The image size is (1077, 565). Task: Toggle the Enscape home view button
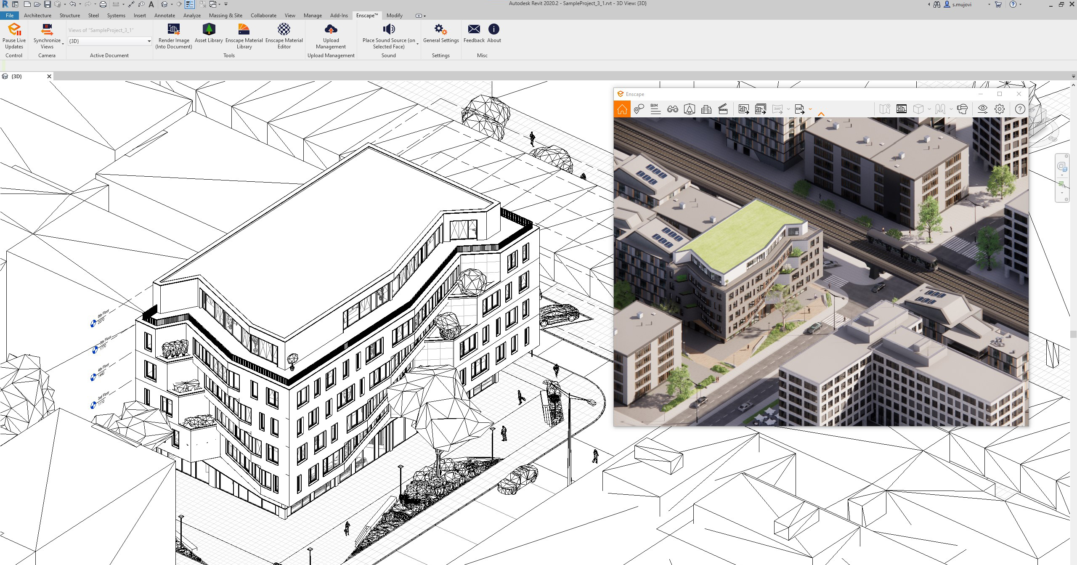(622, 108)
